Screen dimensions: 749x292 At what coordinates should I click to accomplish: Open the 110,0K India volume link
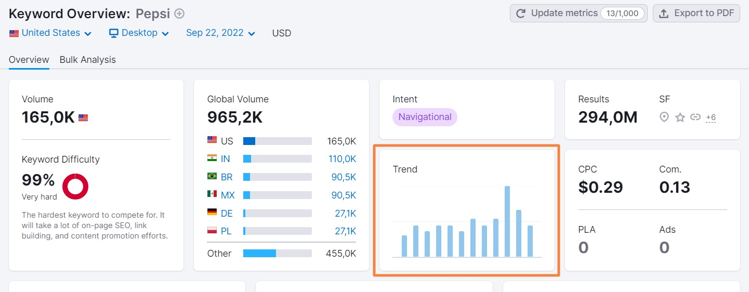click(x=342, y=159)
